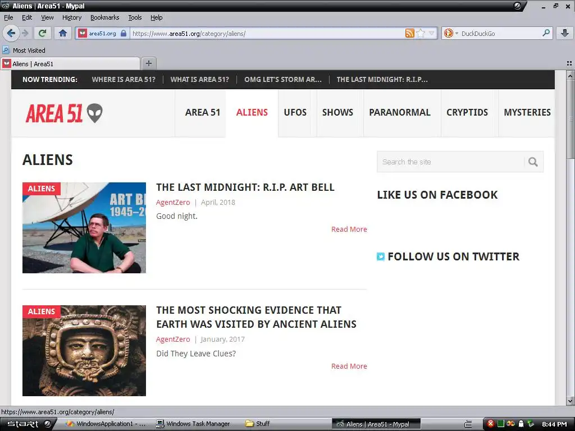Click the page scrollbar up arrow
Viewport: 575px width, 431px height.
click(x=571, y=75)
